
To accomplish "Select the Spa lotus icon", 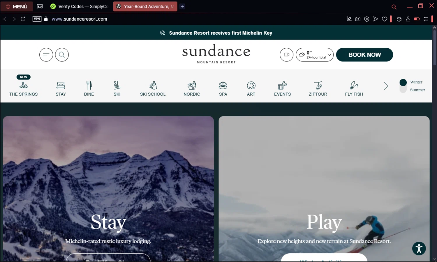I will click(x=223, y=85).
